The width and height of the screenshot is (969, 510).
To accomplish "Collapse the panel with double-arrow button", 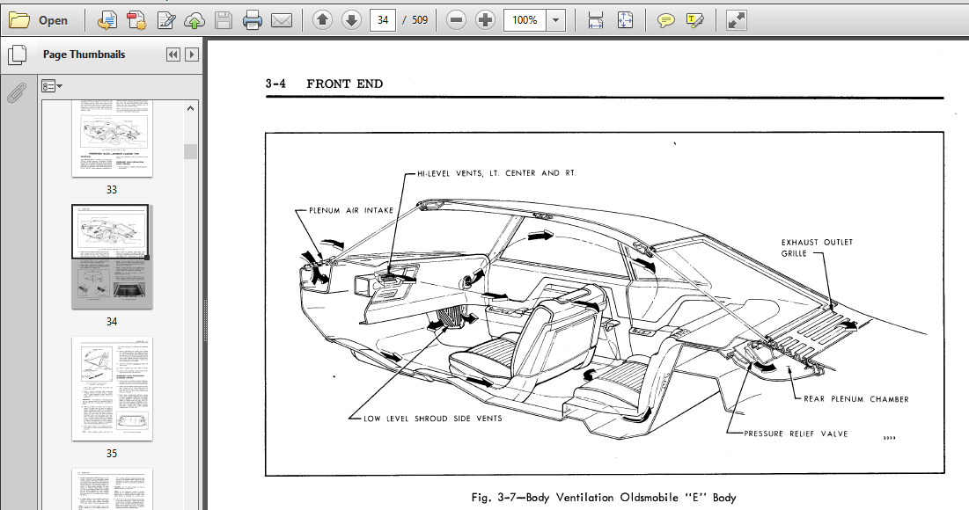I will (x=173, y=55).
